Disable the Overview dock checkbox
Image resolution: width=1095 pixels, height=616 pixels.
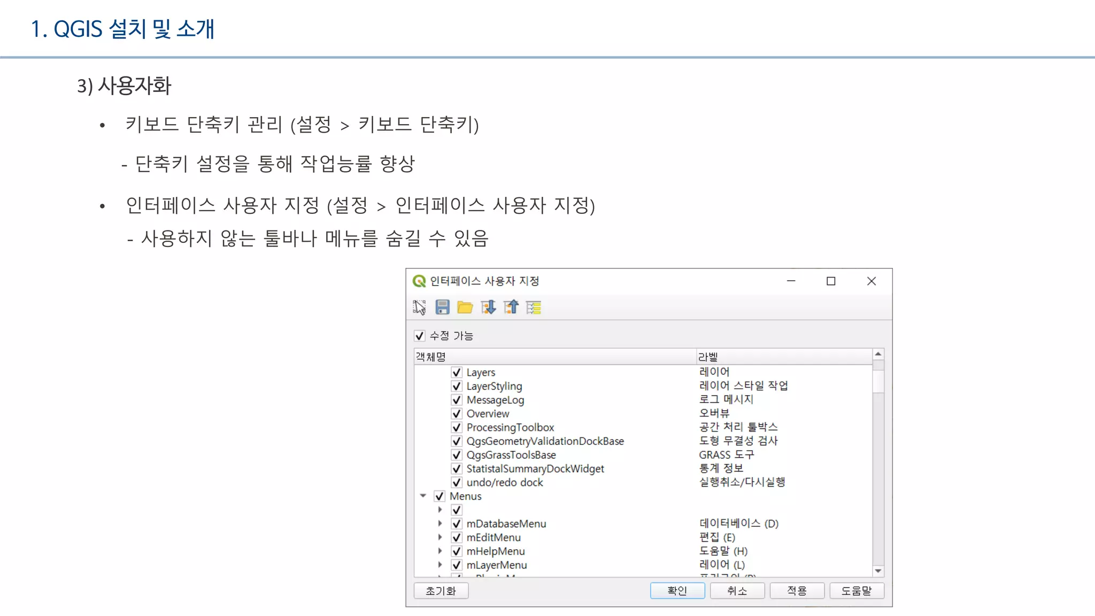pyautogui.click(x=457, y=413)
